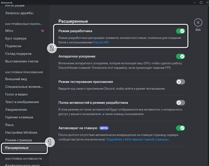Select Язык settings item

click(9, 125)
